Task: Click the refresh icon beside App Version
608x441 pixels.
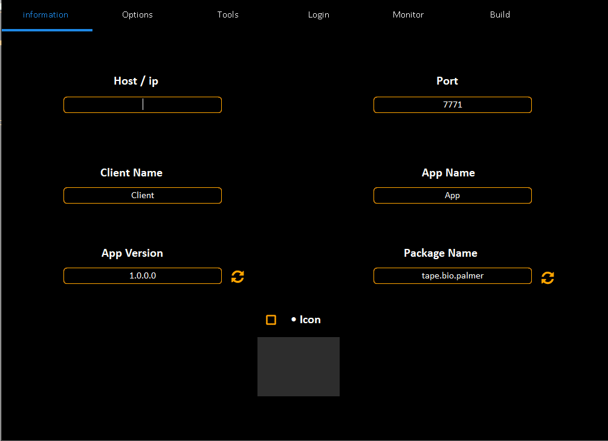Action: (x=237, y=276)
